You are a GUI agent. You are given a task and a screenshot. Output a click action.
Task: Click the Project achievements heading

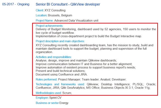point(49,26)
